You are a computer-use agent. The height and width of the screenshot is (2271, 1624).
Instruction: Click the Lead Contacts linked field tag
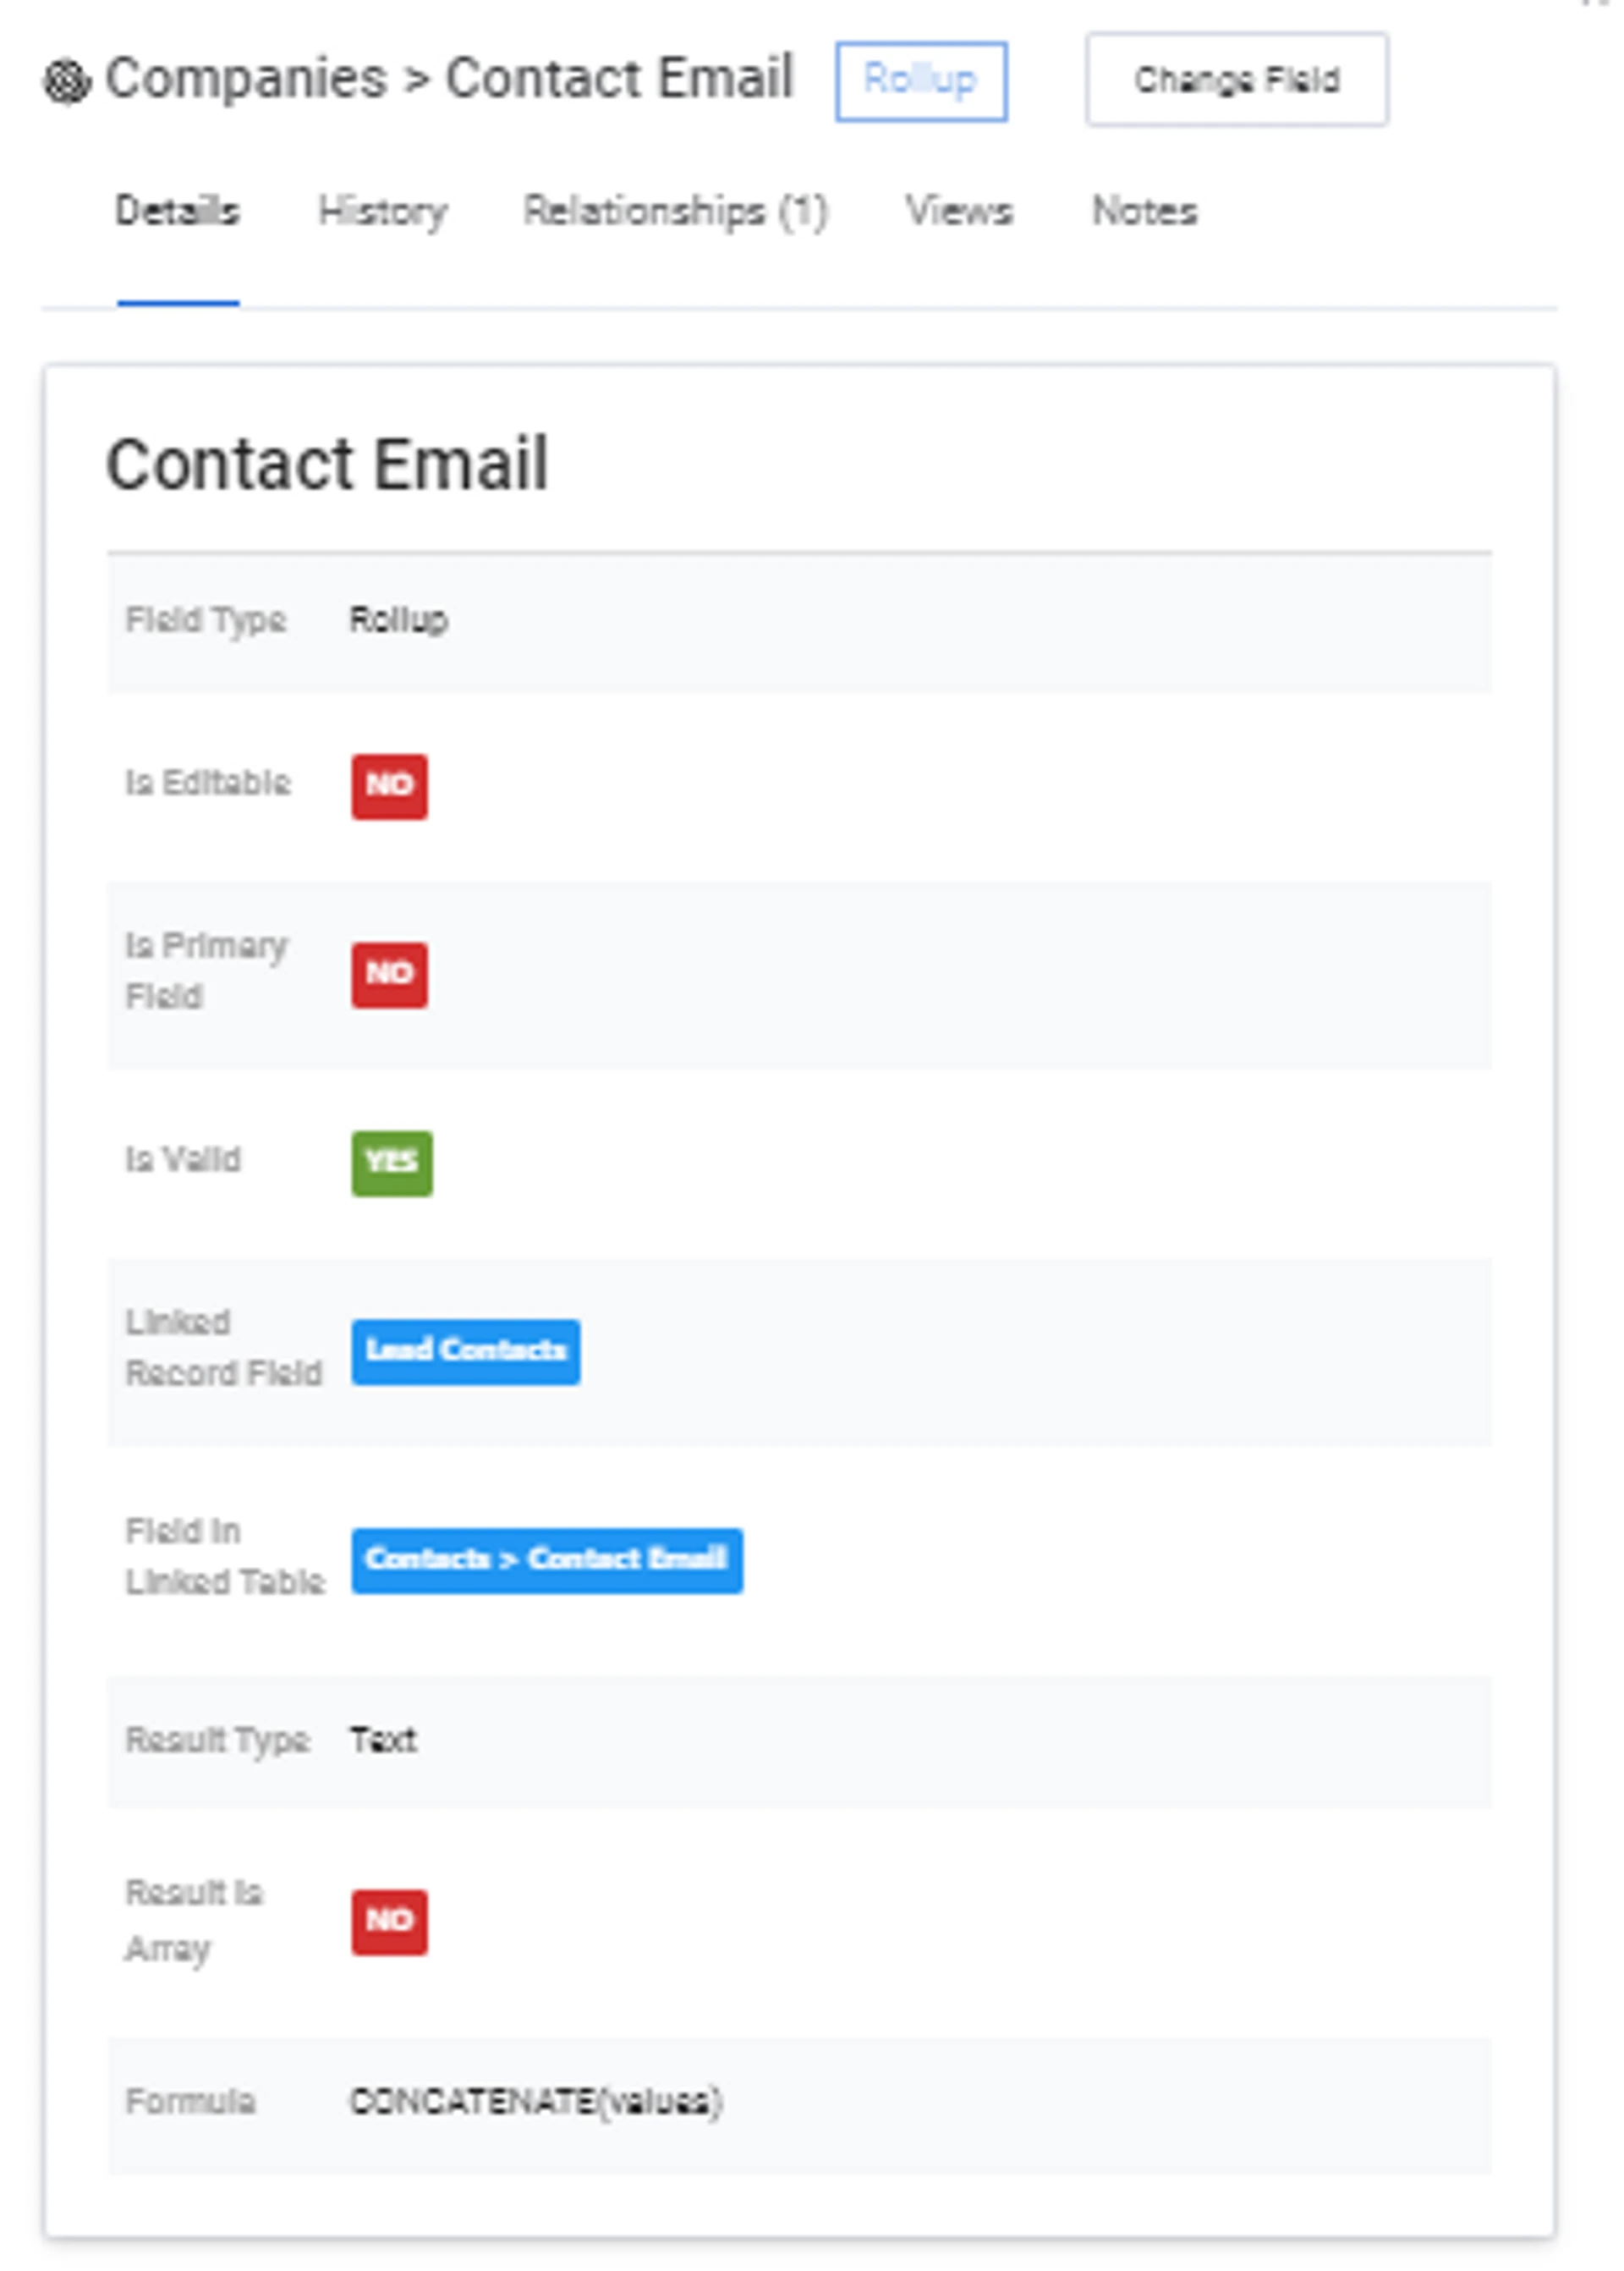tap(465, 1350)
